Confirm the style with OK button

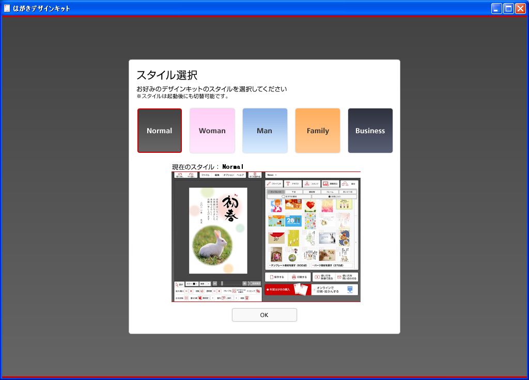pyautogui.click(x=264, y=315)
